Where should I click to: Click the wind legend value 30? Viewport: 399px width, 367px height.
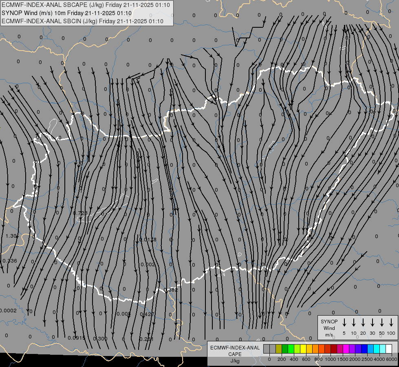[373, 333]
